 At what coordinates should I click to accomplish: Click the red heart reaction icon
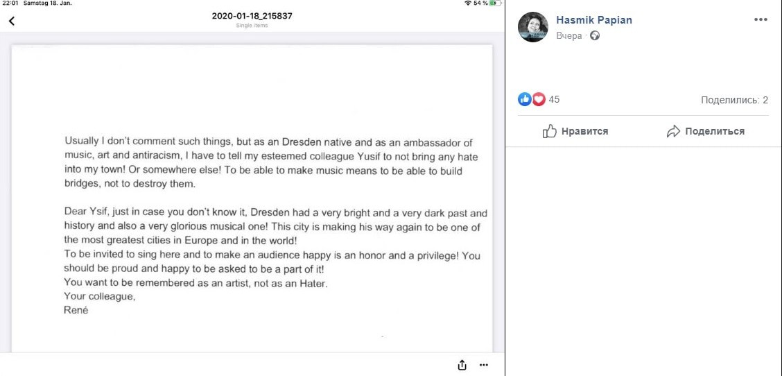click(539, 99)
